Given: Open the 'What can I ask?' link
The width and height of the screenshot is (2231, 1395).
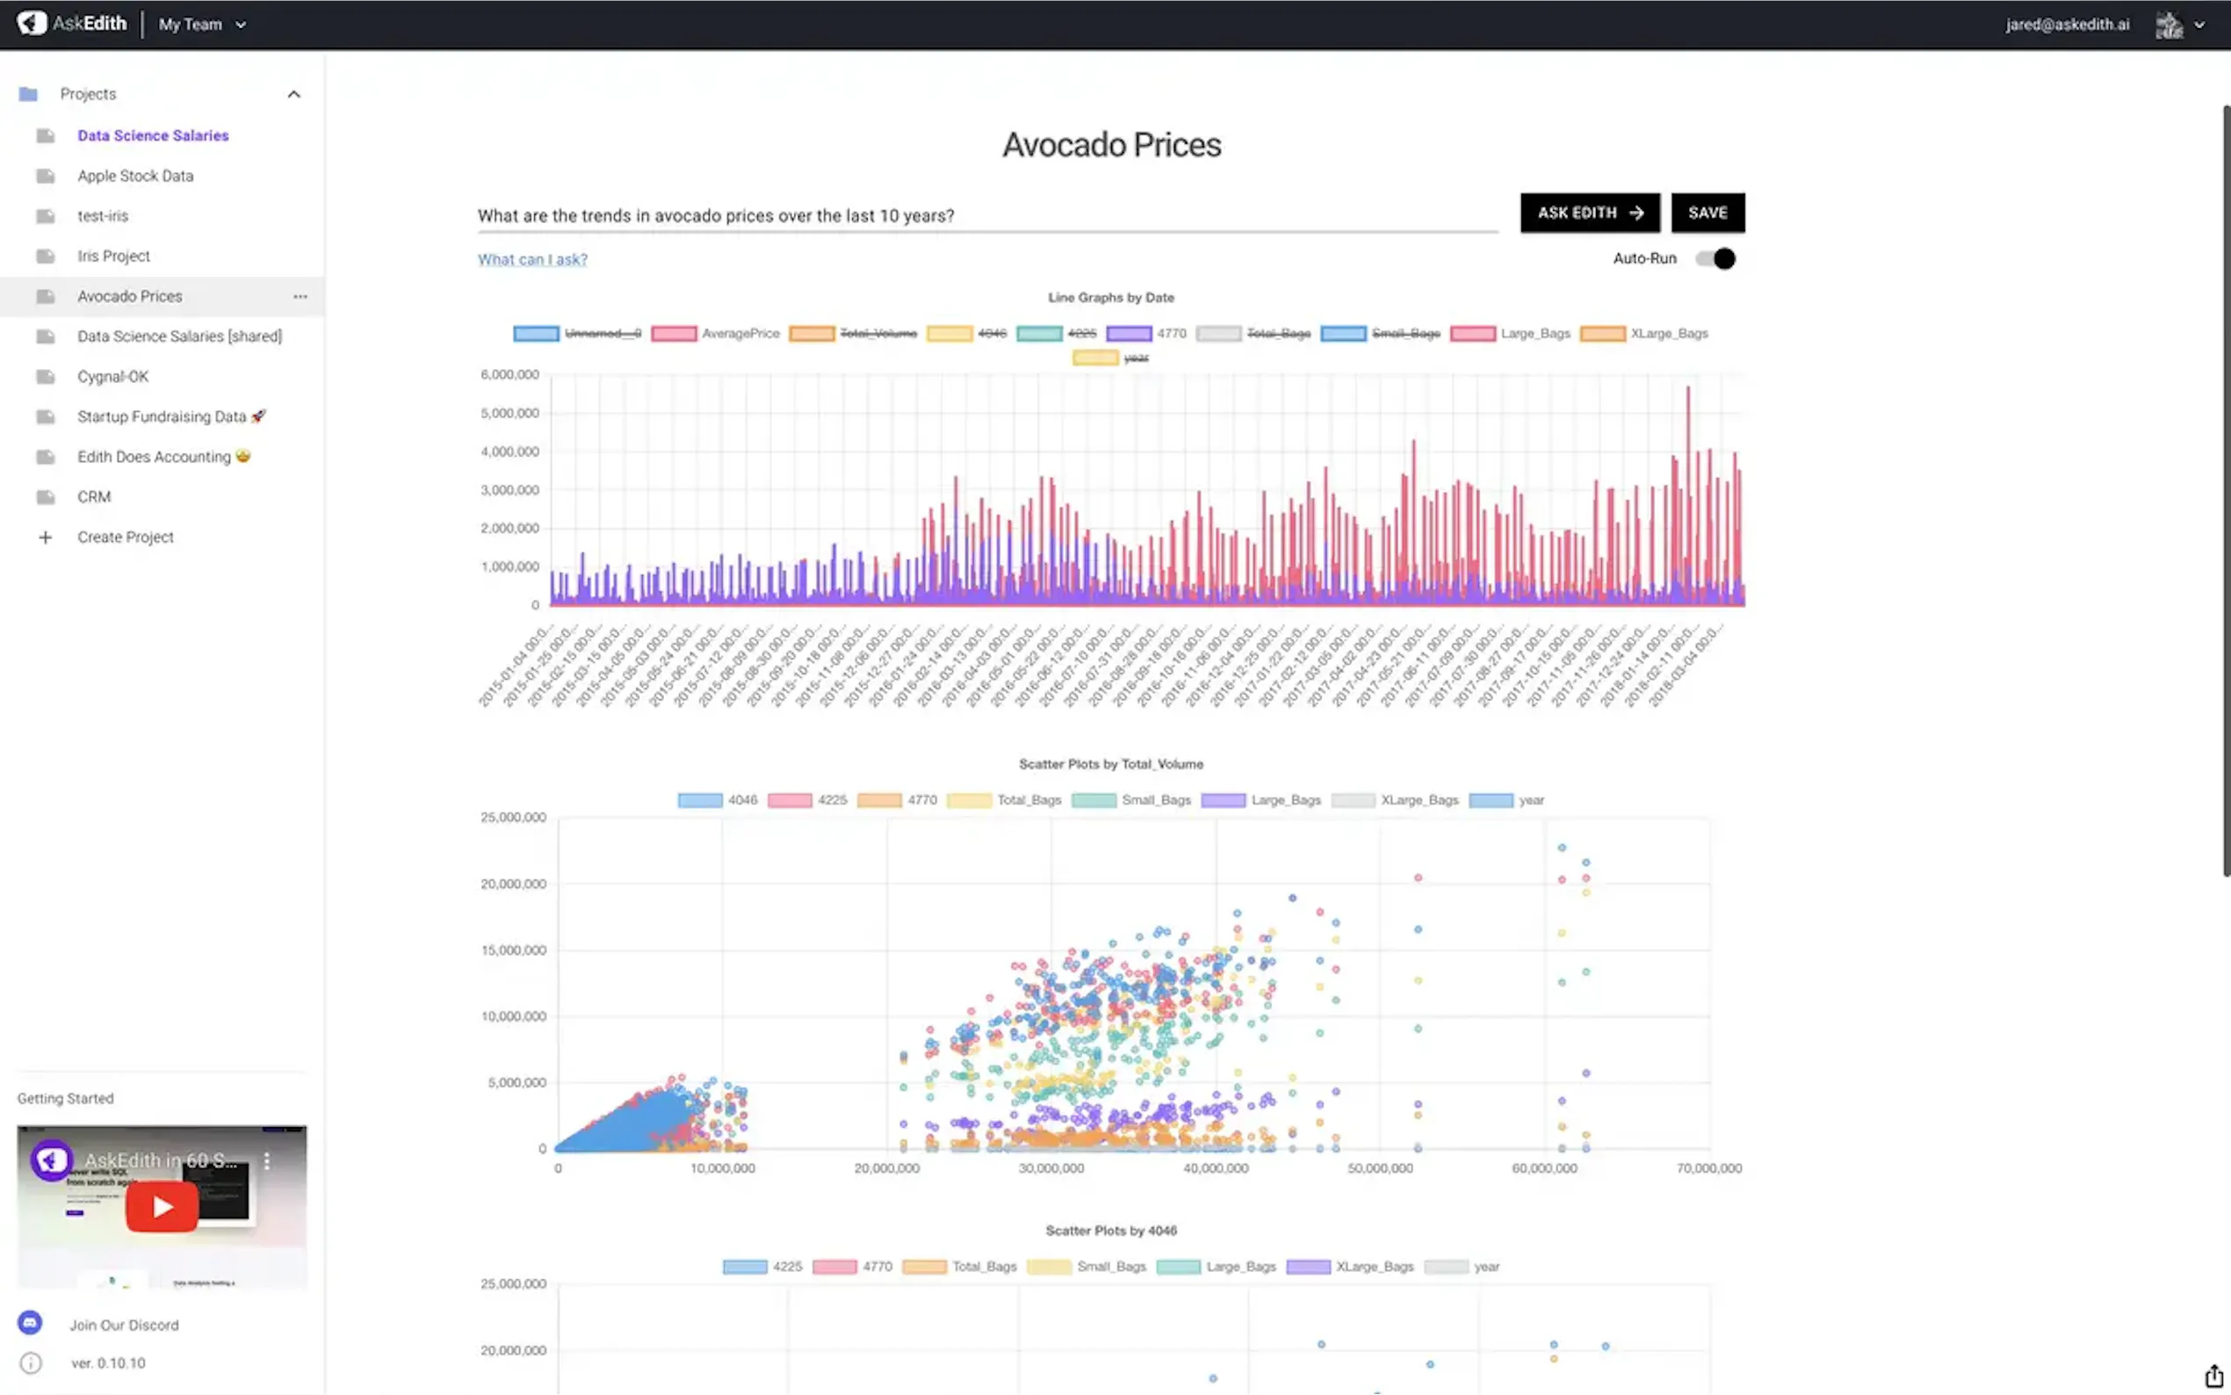Looking at the screenshot, I should tap(532, 259).
